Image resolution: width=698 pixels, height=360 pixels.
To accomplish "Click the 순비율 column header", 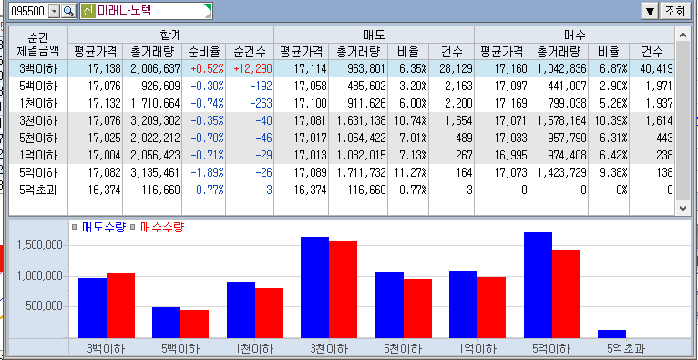I will click(x=203, y=52).
